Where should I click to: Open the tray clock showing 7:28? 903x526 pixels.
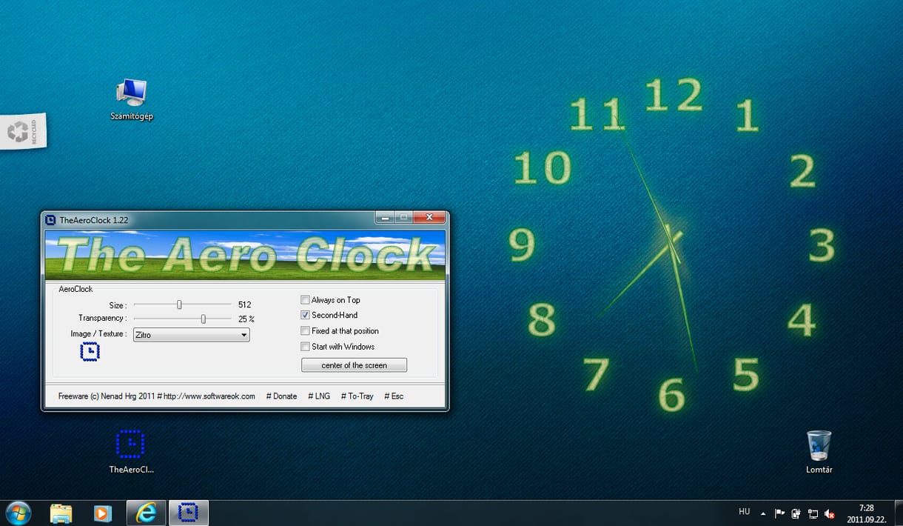867,513
